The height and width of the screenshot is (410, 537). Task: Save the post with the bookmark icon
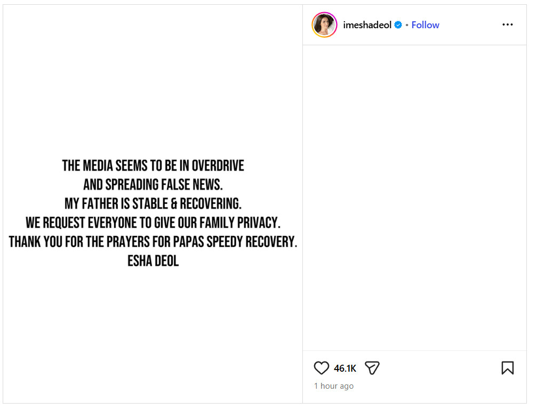[507, 368]
